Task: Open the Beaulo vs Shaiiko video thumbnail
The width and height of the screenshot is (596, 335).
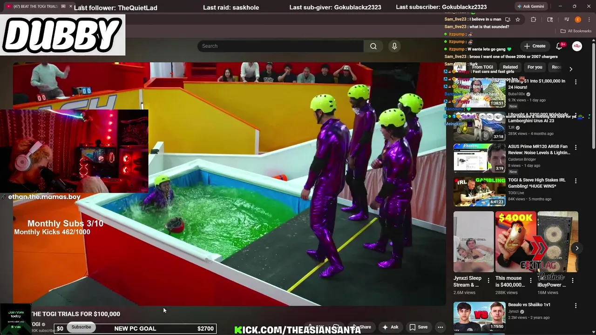Action: coord(479,316)
